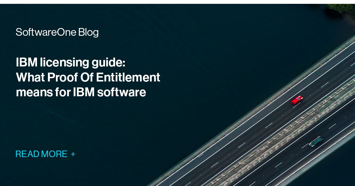Click the headline line about Proof Of Entitlement
Image resolution: width=355 pixels, height=186 pixels.
point(88,77)
